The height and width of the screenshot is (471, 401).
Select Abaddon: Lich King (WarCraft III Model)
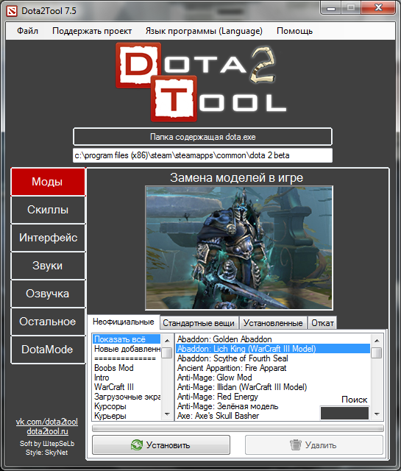[273, 349]
